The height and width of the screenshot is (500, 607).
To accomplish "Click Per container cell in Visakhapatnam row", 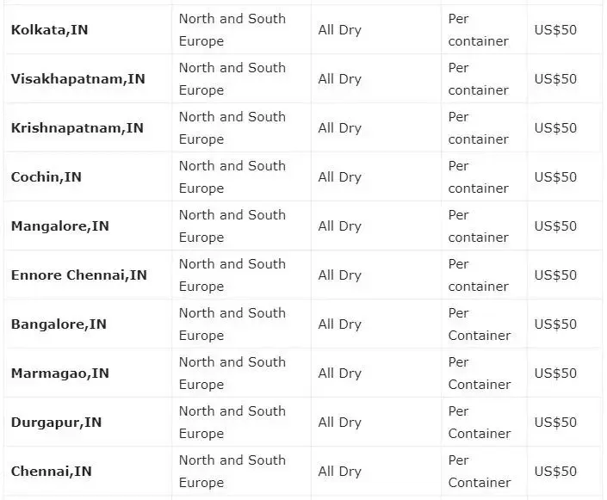I will (479, 79).
